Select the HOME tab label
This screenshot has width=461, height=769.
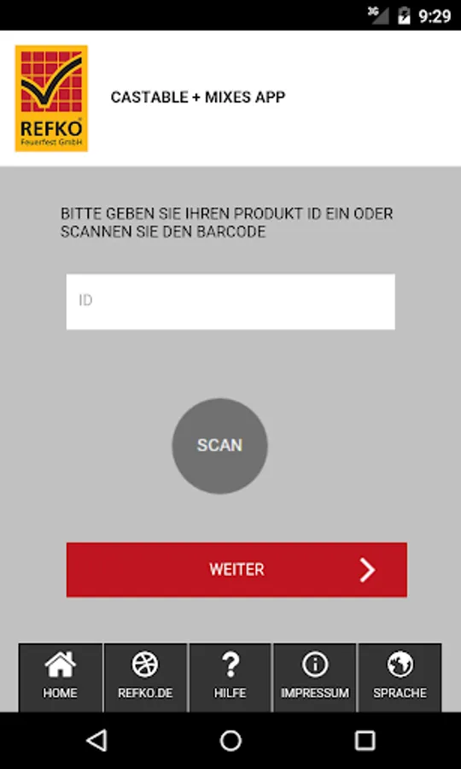[x=61, y=693]
